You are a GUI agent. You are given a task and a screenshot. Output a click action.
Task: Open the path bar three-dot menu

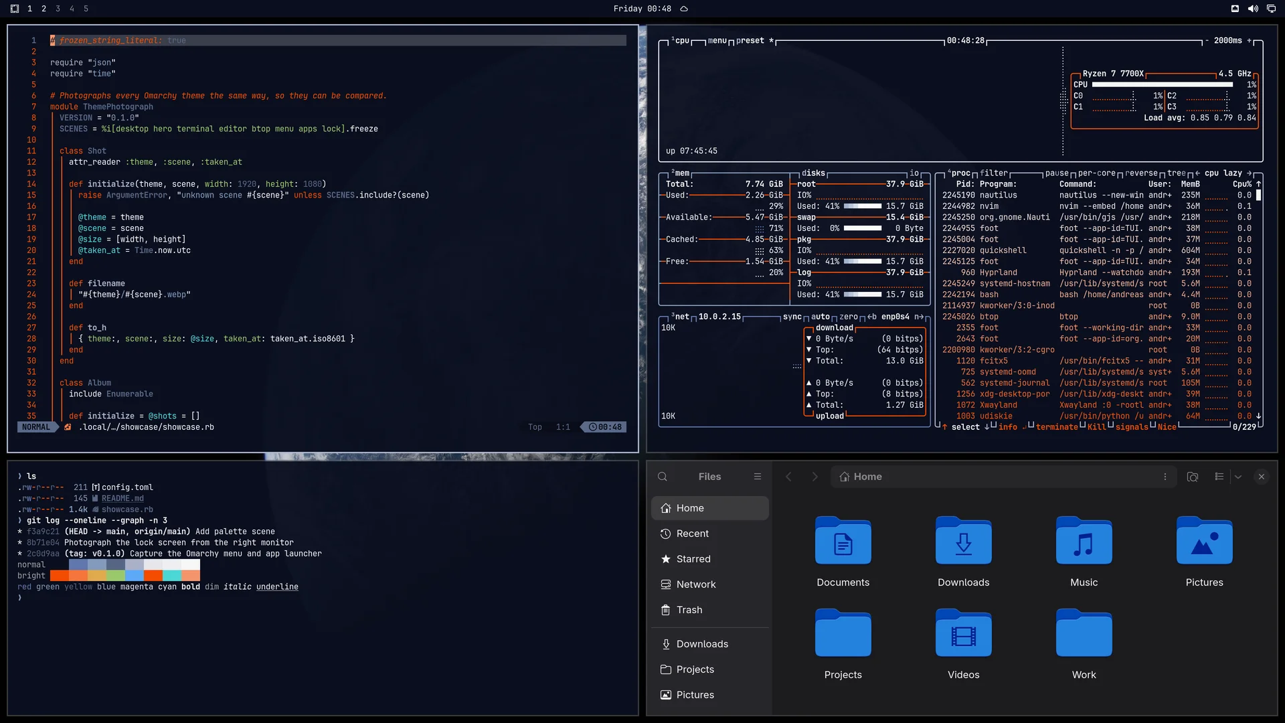point(1165,477)
